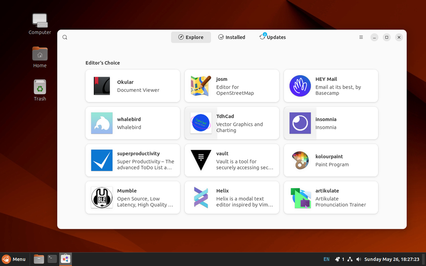Click the network tray icon
This screenshot has height=266, width=426.
[350, 259]
